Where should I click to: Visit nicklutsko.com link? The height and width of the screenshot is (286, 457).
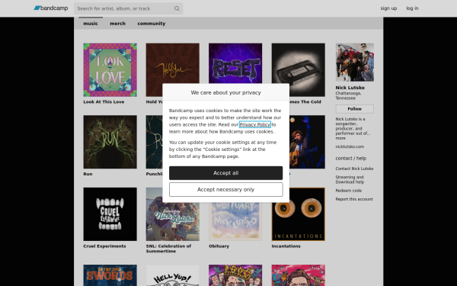tap(350, 146)
